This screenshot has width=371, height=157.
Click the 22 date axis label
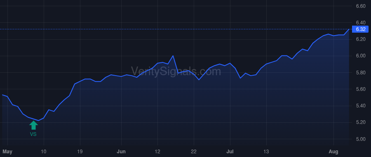(194, 152)
